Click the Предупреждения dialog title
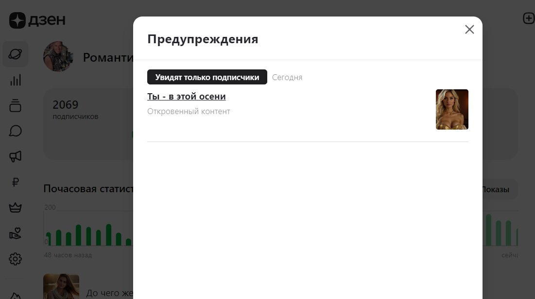535x299 pixels. tap(203, 39)
